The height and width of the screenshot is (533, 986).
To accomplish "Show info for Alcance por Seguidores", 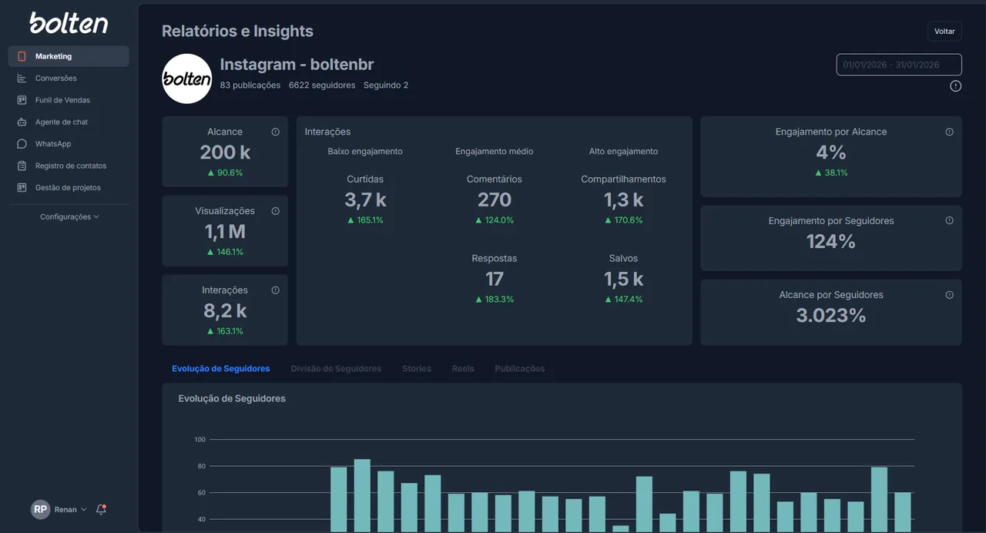I will [949, 295].
